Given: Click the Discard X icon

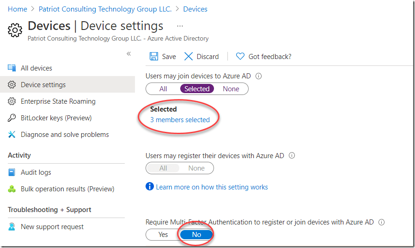Looking at the screenshot, I should (189, 56).
